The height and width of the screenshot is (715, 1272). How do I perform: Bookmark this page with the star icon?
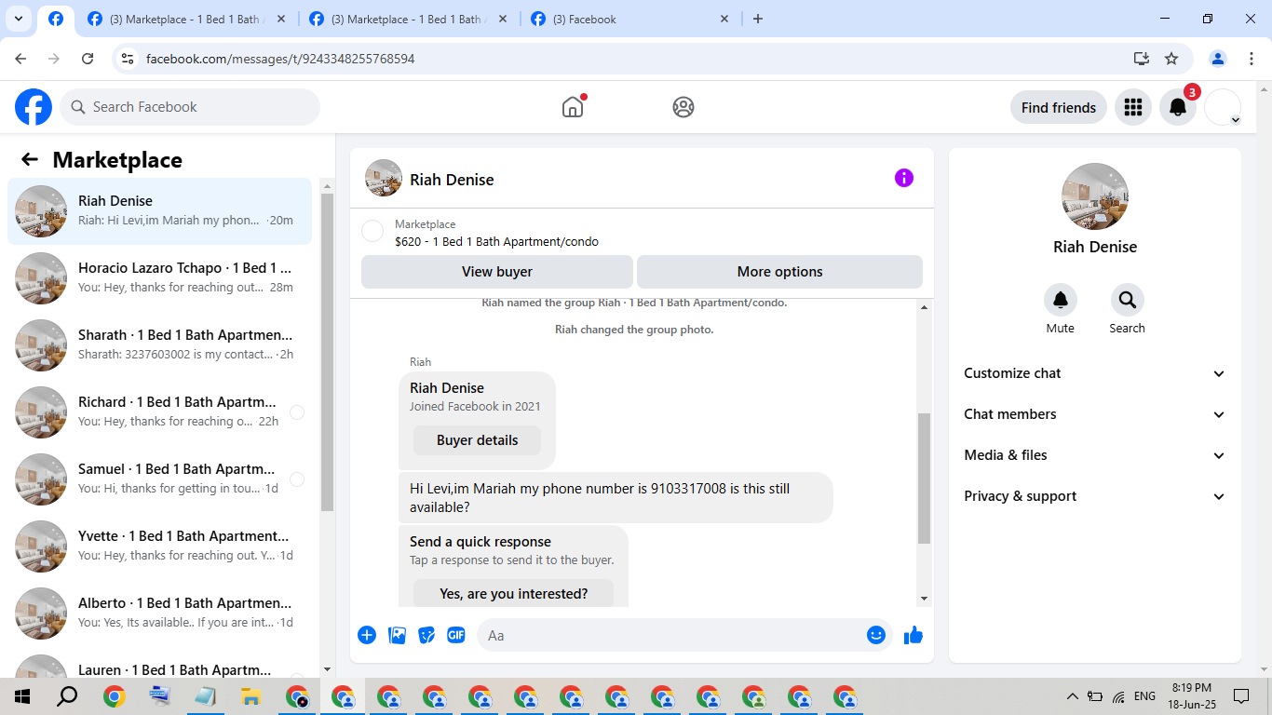click(x=1171, y=59)
